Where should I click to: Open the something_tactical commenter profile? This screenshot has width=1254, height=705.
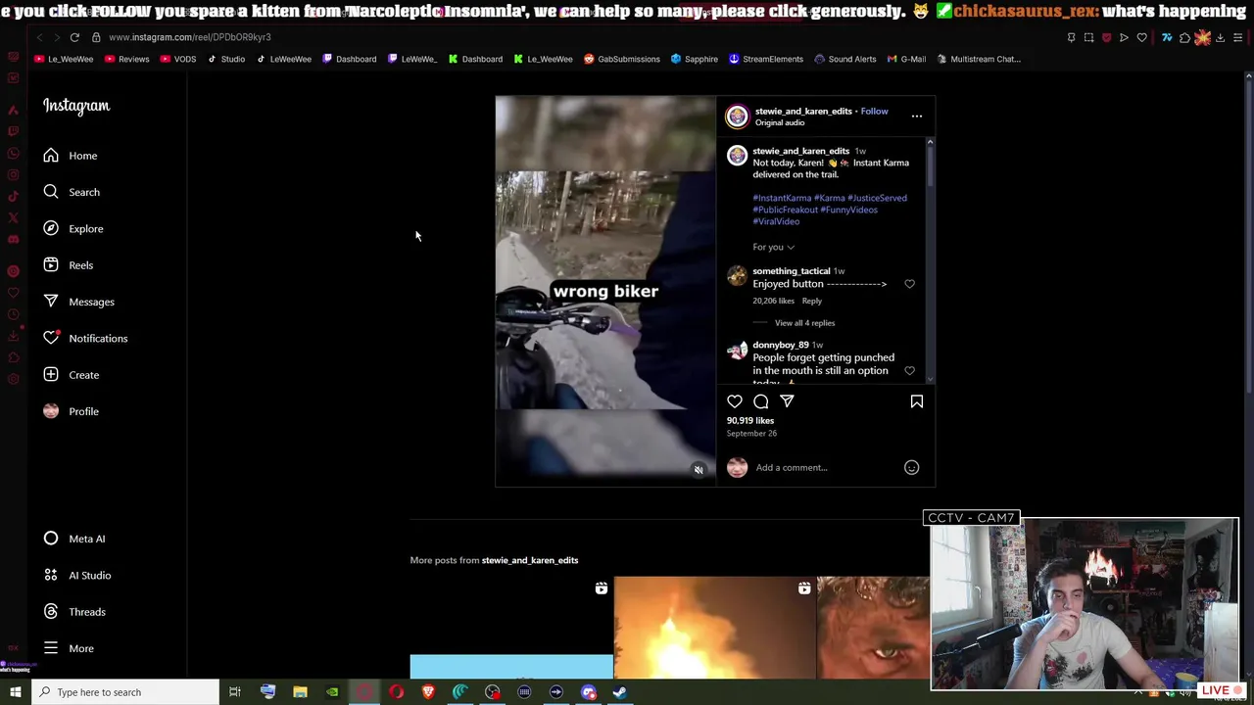791,271
